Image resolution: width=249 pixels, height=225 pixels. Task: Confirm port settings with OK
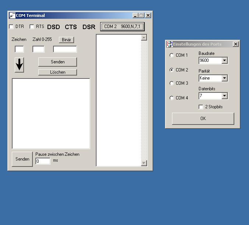pyautogui.click(x=203, y=119)
